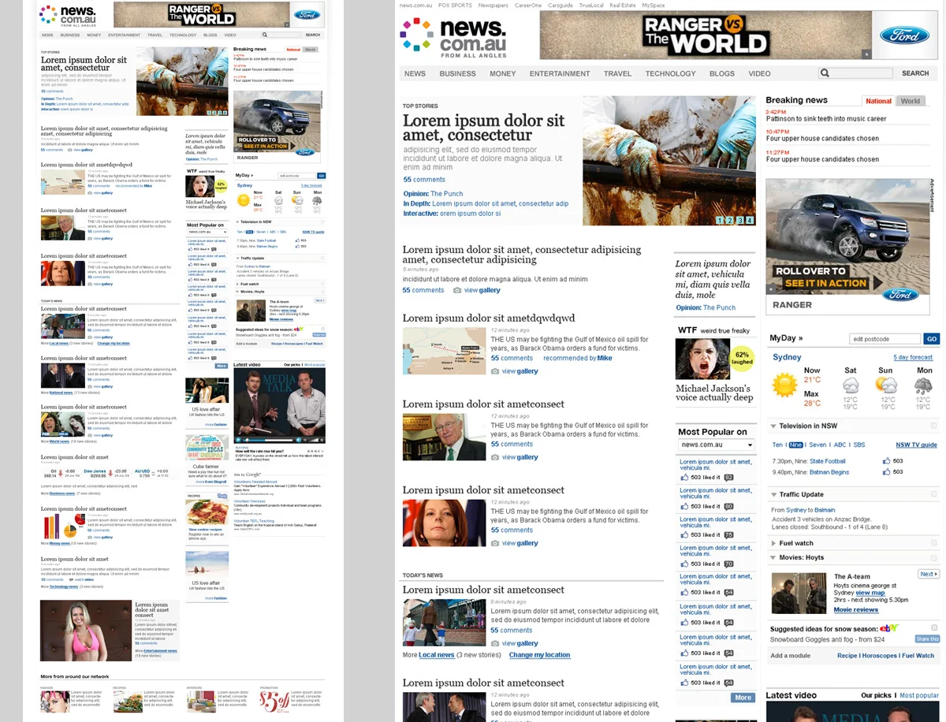
Task: Open the VIDEO menu on the enlarged page
Action: coord(759,73)
